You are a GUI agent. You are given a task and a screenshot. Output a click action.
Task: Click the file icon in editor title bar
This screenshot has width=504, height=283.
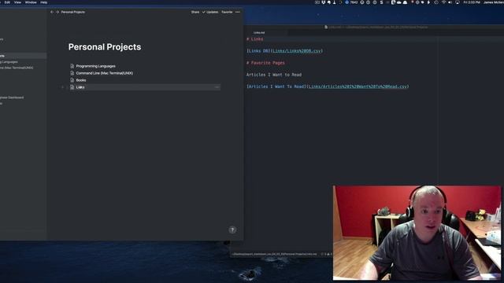pos(326,27)
